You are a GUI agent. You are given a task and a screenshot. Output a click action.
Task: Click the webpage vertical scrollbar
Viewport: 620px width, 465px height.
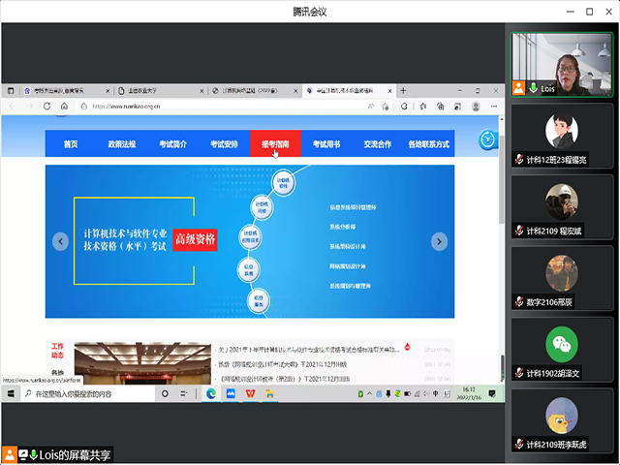pyautogui.click(x=500, y=242)
